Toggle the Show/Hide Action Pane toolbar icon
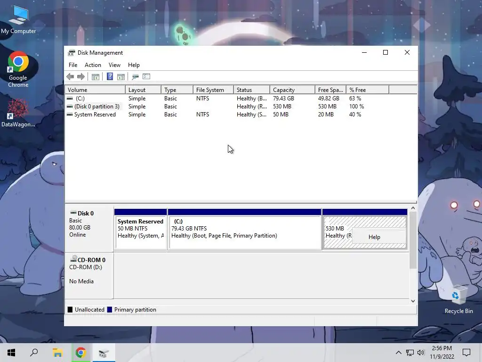 (x=121, y=77)
